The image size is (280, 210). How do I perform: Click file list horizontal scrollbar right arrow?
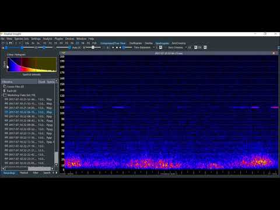coord(52,169)
